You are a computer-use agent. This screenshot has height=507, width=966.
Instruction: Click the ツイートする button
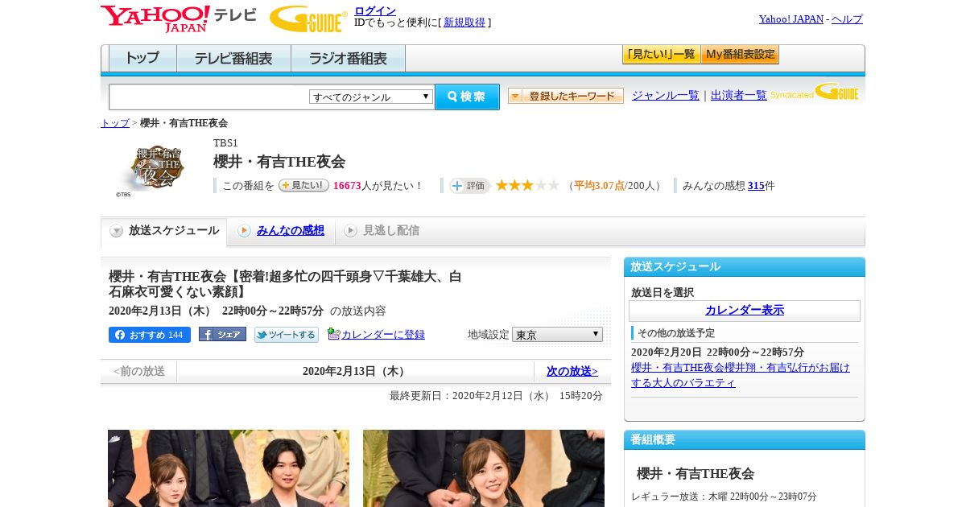click(287, 335)
